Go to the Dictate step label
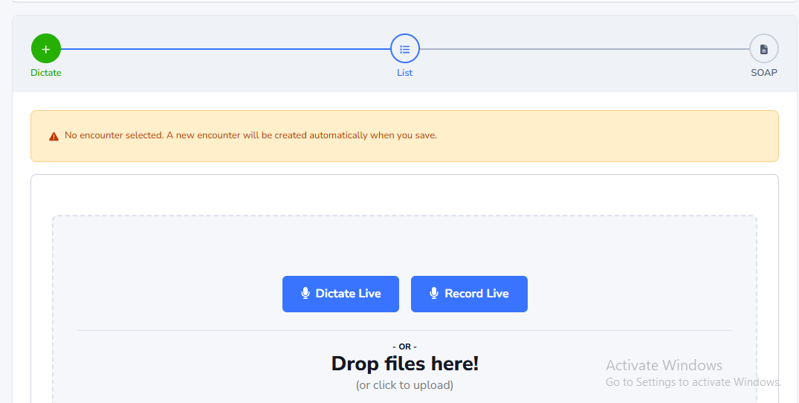The height and width of the screenshot is (403, 799). [46, 73]
